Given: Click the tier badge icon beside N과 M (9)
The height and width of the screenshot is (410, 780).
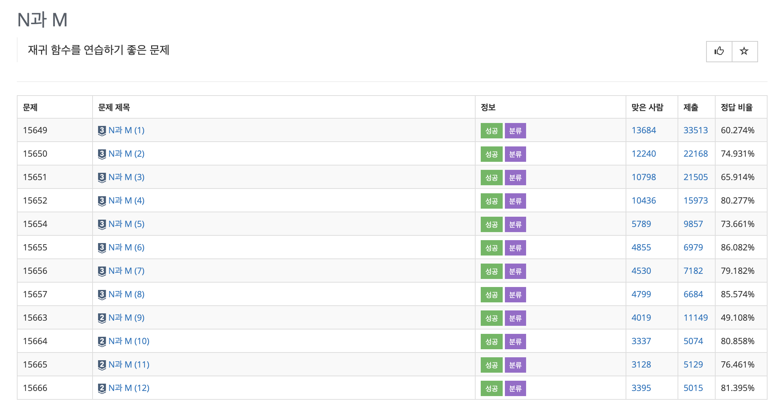Looking at the screenshot, I should point(102,318).
